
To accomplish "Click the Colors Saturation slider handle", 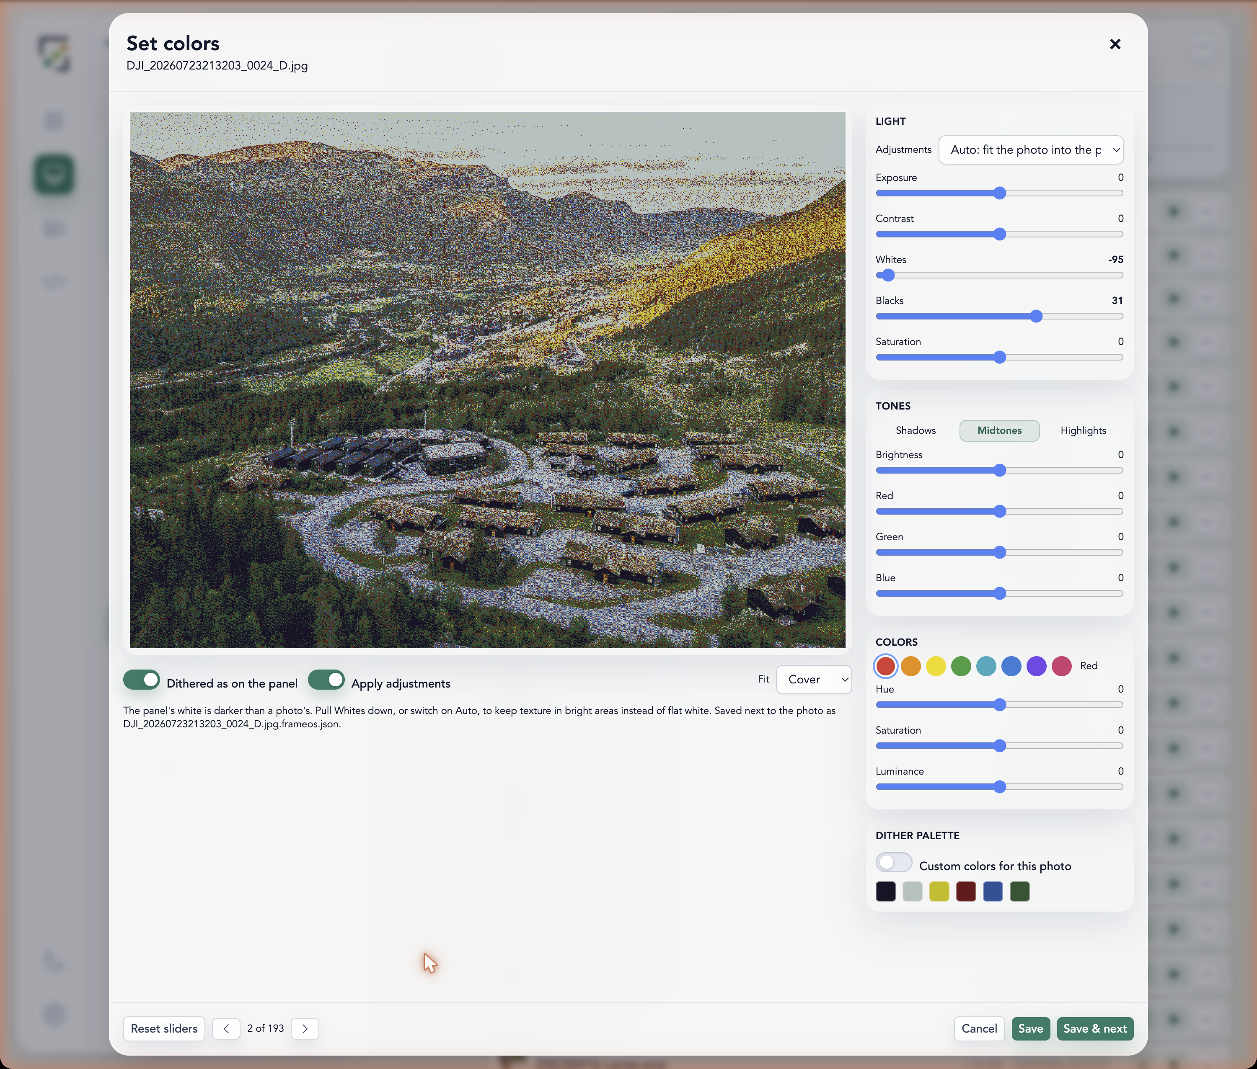I will 1000,746.
